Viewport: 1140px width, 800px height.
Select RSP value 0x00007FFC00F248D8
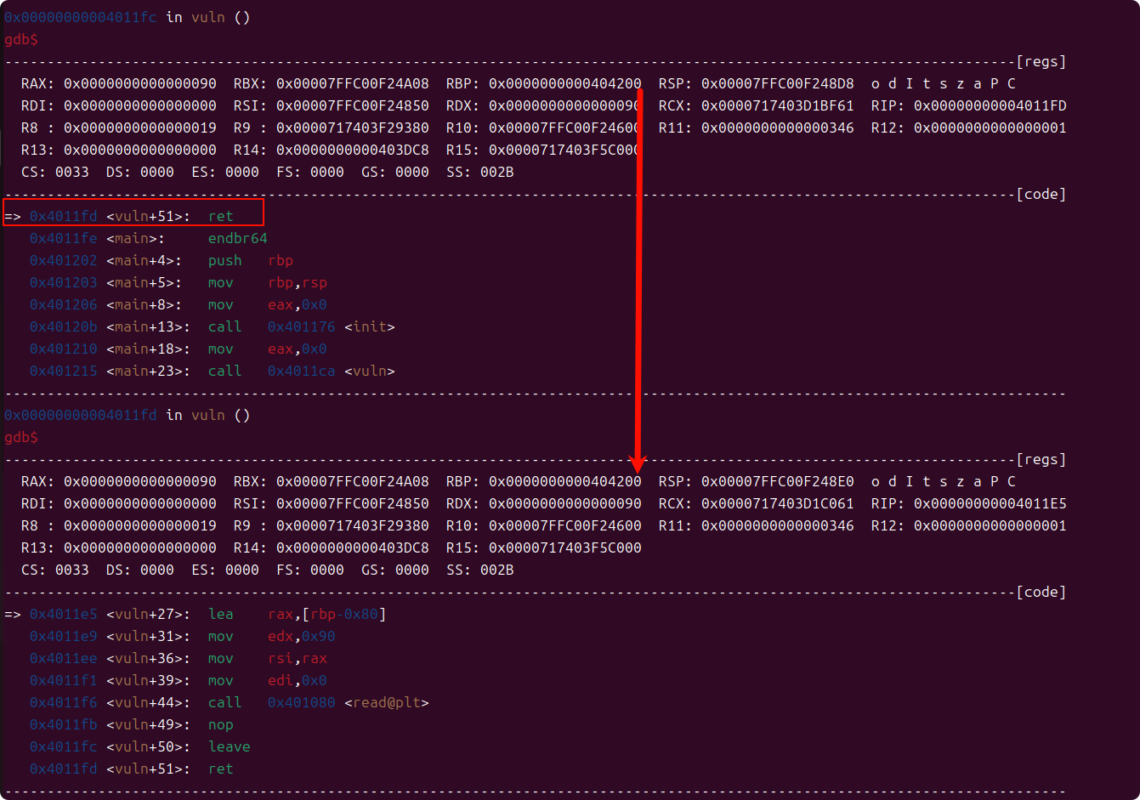click(x=778, y=83)
